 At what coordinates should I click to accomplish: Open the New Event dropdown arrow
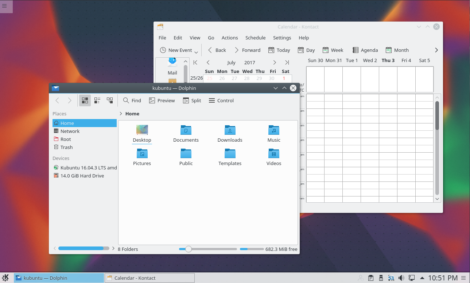[196, 51]
